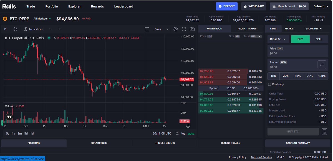Image resolution: width=333 pixels, height=161 pixels.
Task: Click the Deposit plus icon
Action: tap(220, 6)
